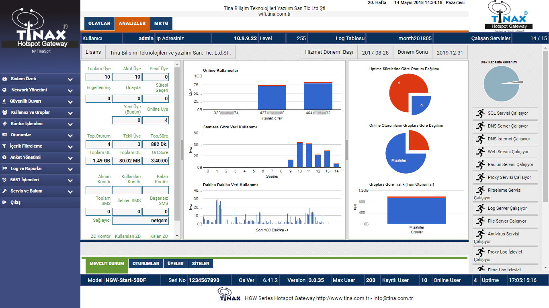Expand the Network Yönetimi menu chevron
The width and height of the screenshot is (549, 308).
pyautogui.click(x=70, y=91)
